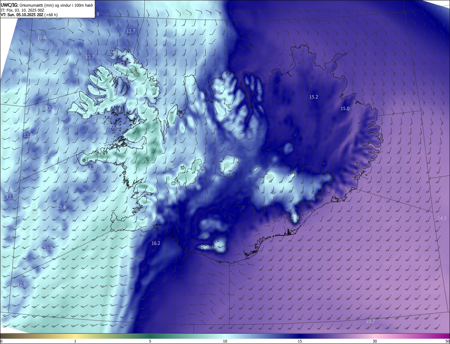Click the UWC/IG Úrkomumætti map title
The image size is (450, 344).
click(x=47, y=5)
